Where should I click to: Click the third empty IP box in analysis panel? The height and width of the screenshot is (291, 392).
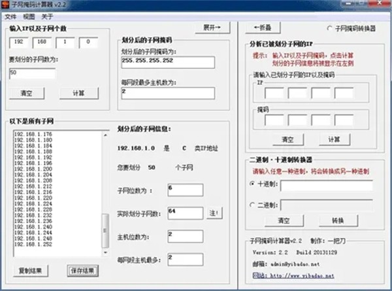(321, 93)
